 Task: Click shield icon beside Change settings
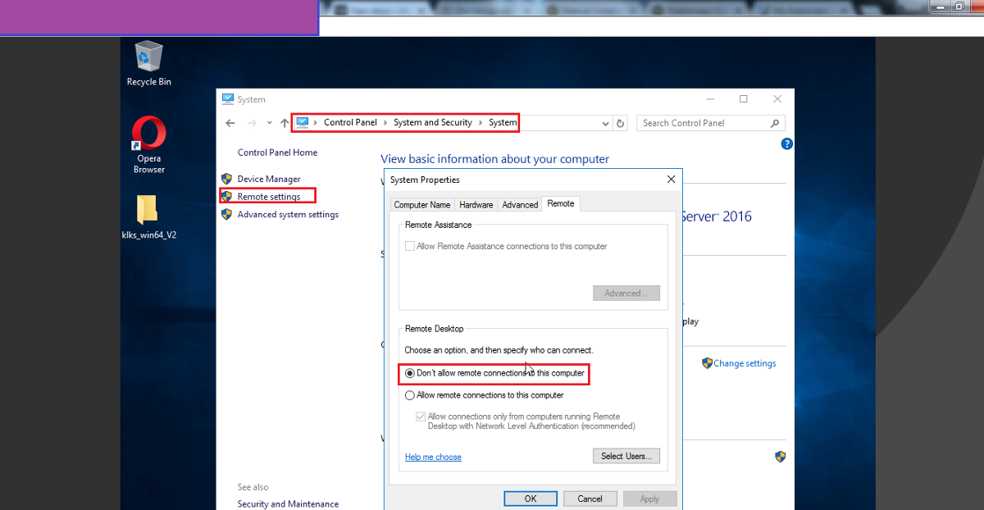tap(707, 363)
